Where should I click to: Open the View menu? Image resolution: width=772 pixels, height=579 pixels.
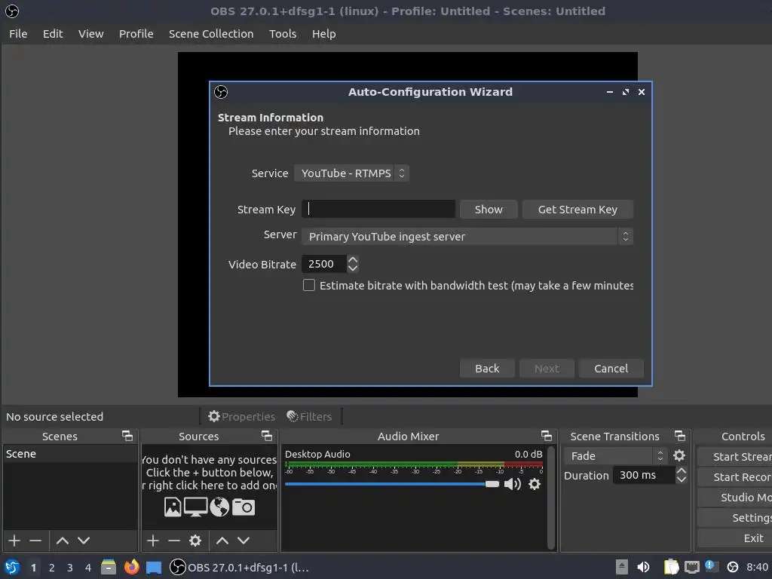tap(91, 33)
